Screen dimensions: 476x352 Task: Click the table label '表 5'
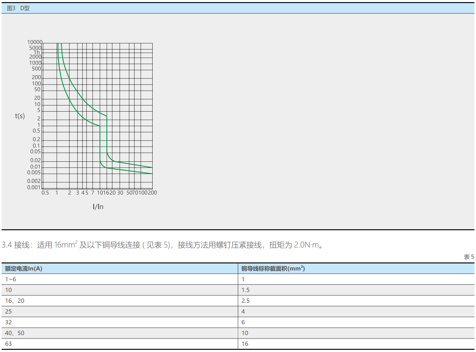point(469,257)
